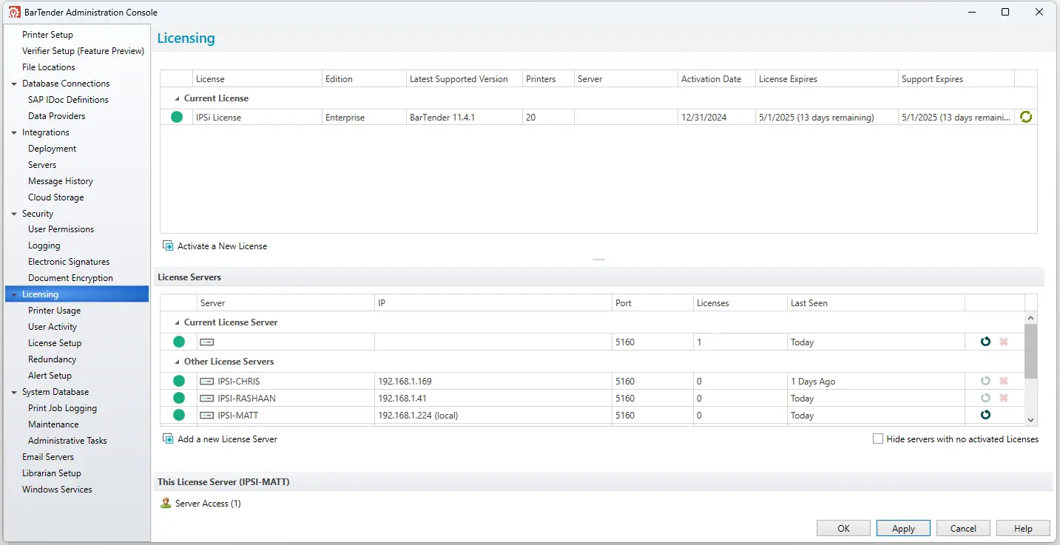Collapse the Current License group

click(177, 98)
